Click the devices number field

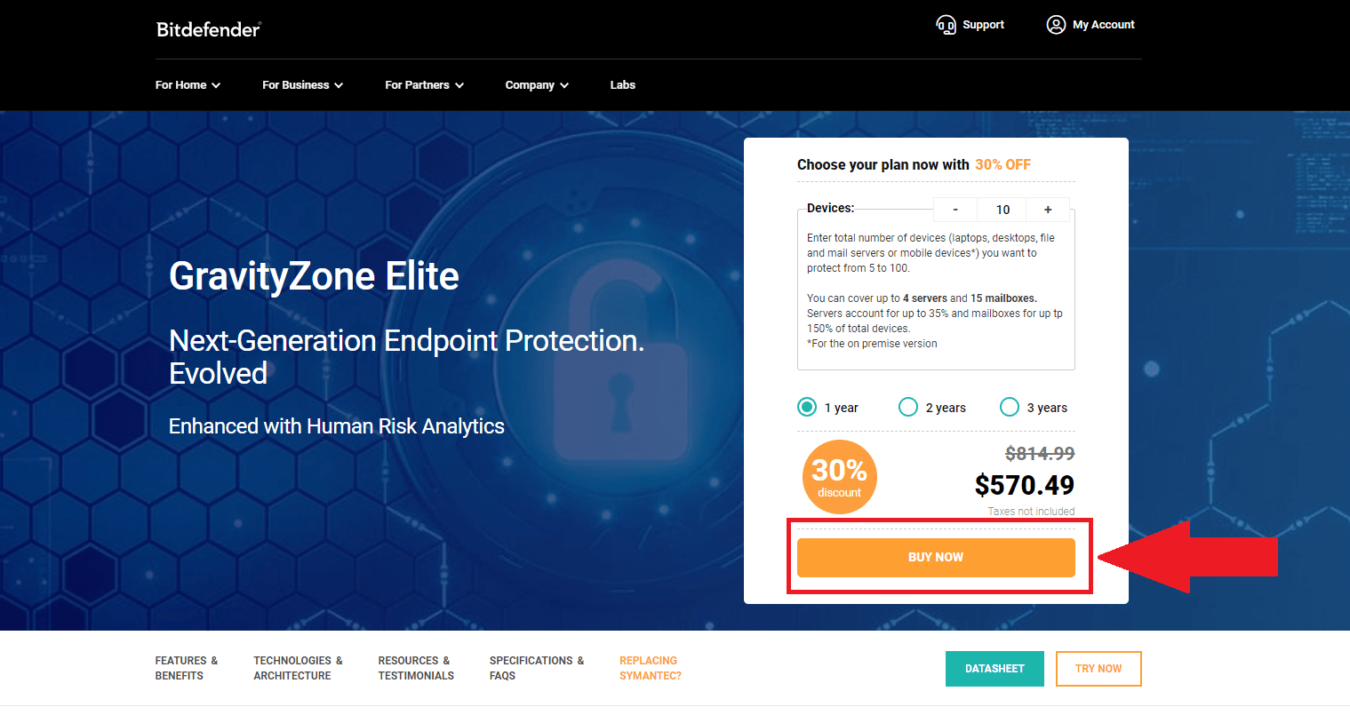pos(1003,210)
